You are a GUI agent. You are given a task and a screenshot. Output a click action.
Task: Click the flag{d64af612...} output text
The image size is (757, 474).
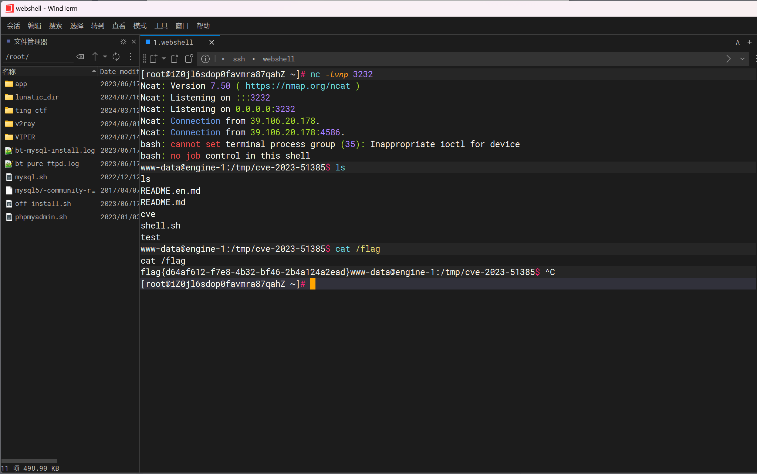[245, 272]
